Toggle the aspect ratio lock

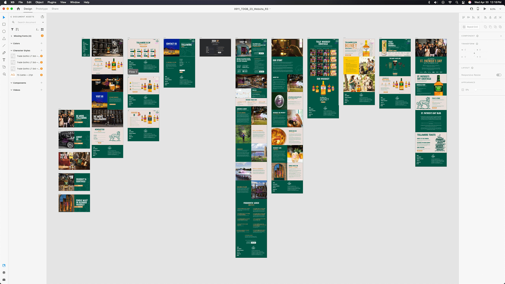point(474,53)
